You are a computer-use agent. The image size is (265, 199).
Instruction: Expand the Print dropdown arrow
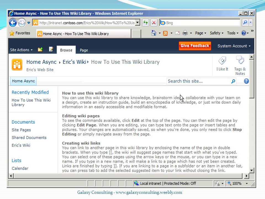pos(191,33)
